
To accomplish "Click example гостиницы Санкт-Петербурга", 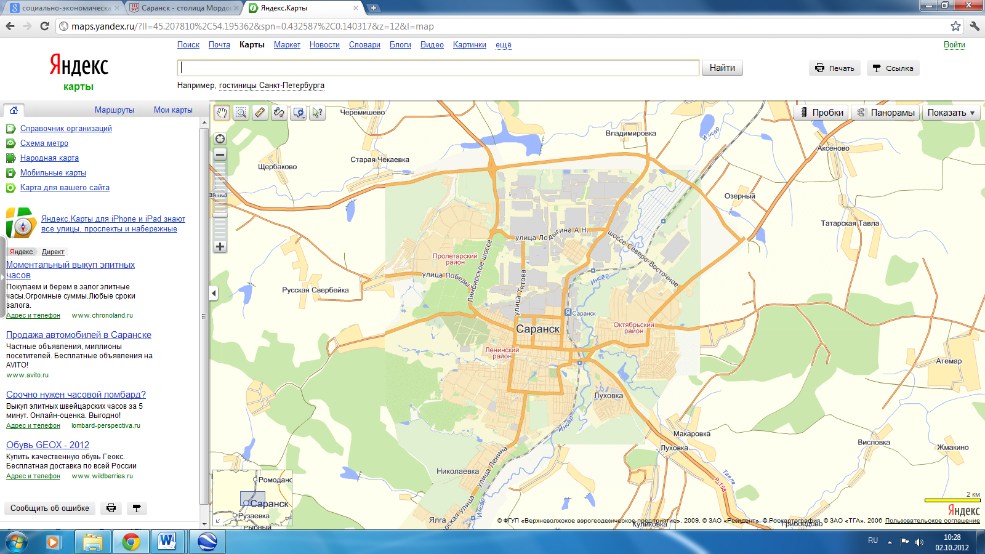I will (x=271, y=86).
